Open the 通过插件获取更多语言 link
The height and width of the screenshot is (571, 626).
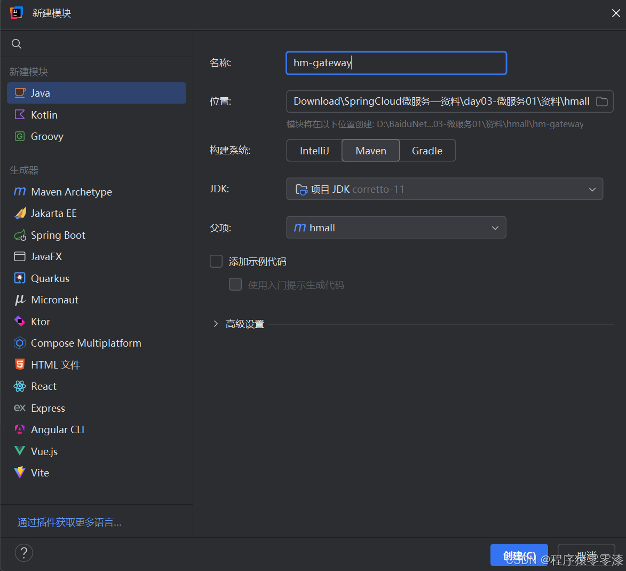69,522
